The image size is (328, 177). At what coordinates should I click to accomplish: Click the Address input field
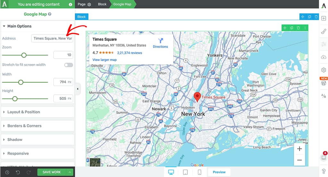pos(52,38)
